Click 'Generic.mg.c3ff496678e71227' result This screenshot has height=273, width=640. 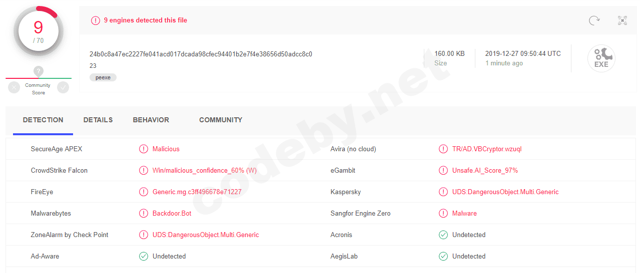(x=197, y=192)
